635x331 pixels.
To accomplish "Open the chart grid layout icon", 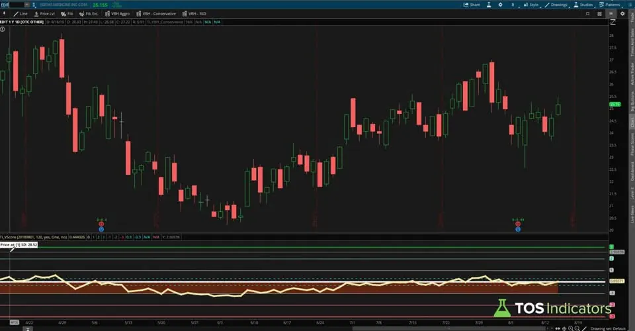I will click(599, 14).
